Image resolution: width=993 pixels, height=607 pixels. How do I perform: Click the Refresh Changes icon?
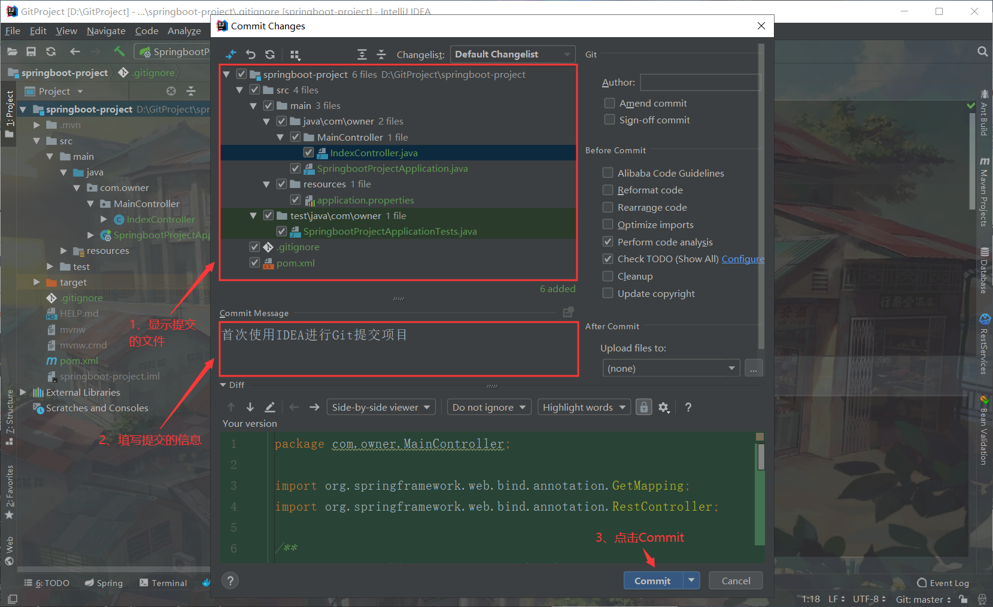coord(270,54)
